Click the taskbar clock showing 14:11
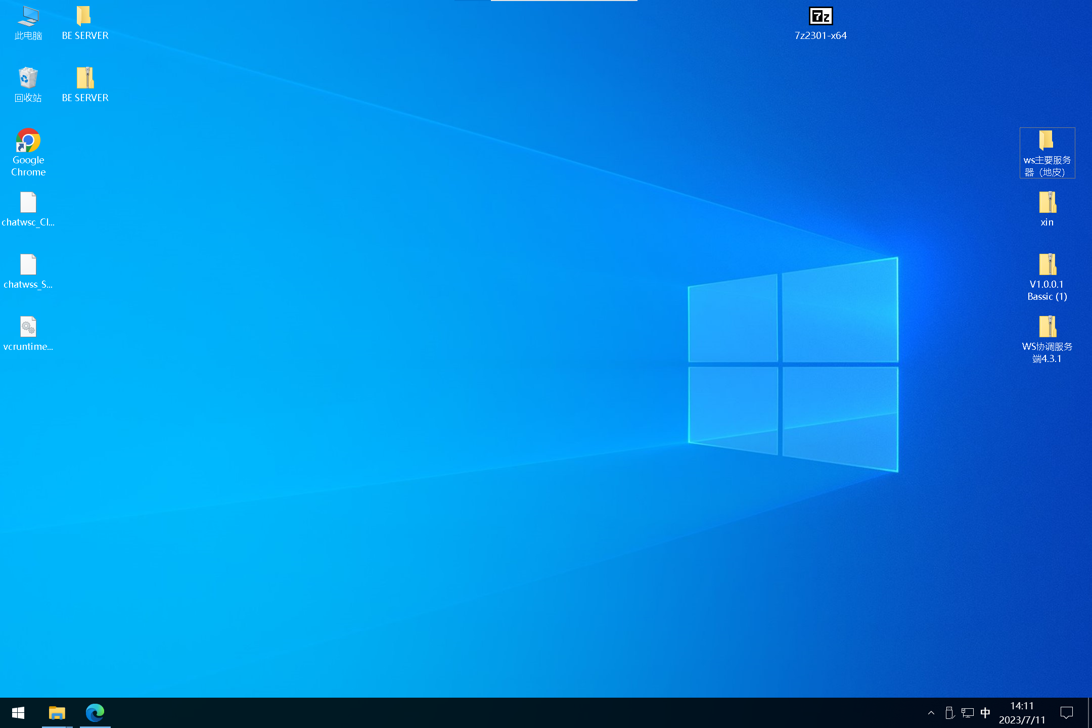This screenshot has height=728, width=1092. pos(1022,713)
